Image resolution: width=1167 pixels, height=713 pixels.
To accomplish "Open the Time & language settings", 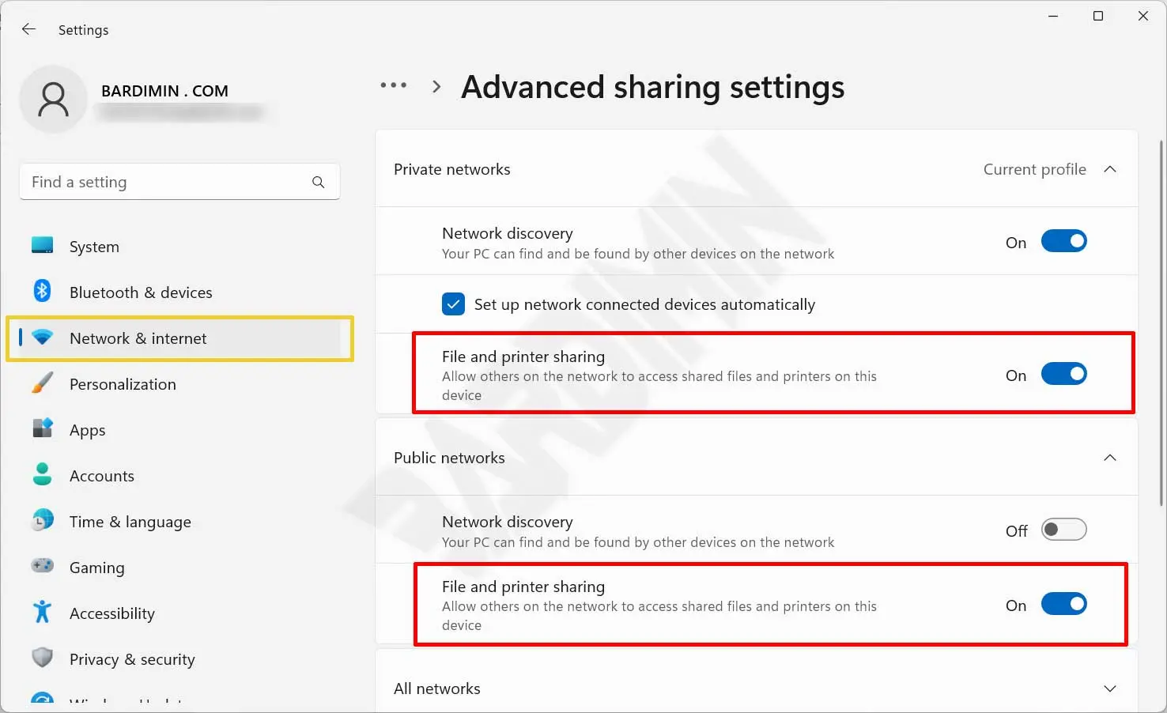I will click(x=130, y=522).
